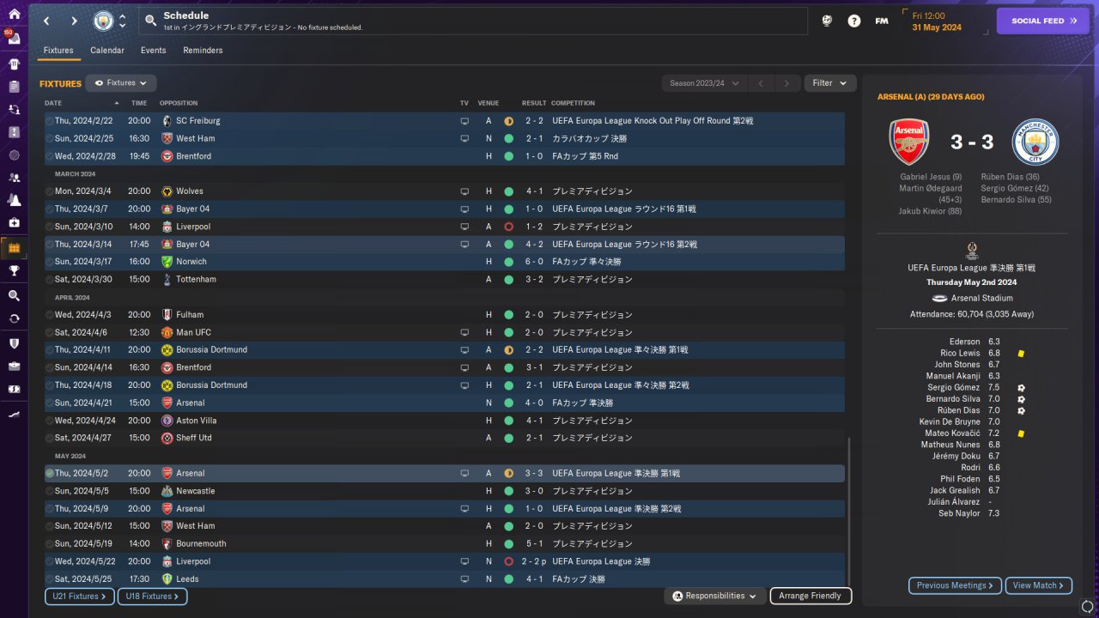Viewport: 1099px width, 618px height.
Task: Open the Home screen from the sidebar
Action: click(x=14, y=15)
